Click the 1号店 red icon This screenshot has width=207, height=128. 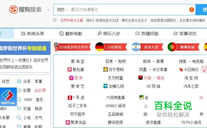point(70,98)
